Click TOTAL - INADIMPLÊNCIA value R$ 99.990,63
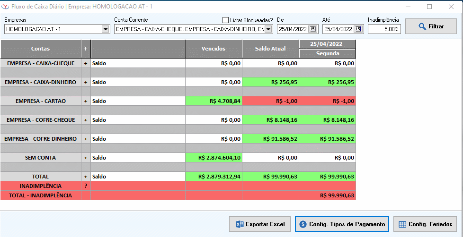 (x=328, y=195)
